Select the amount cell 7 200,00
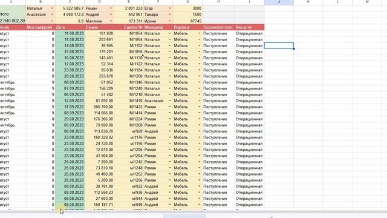 (x=99, y=162)
